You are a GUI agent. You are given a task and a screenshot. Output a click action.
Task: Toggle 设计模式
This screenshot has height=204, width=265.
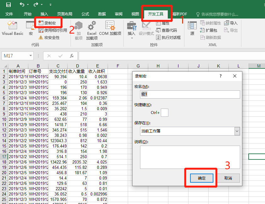coord(146,28)
